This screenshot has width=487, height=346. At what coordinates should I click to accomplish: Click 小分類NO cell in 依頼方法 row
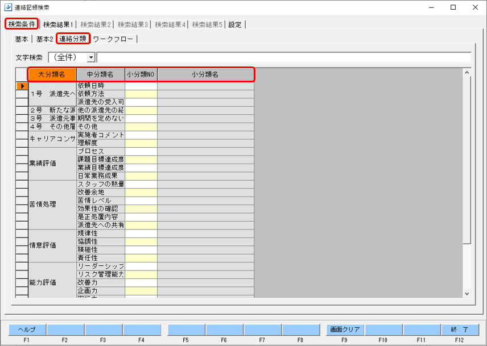(x=141, y=94)
